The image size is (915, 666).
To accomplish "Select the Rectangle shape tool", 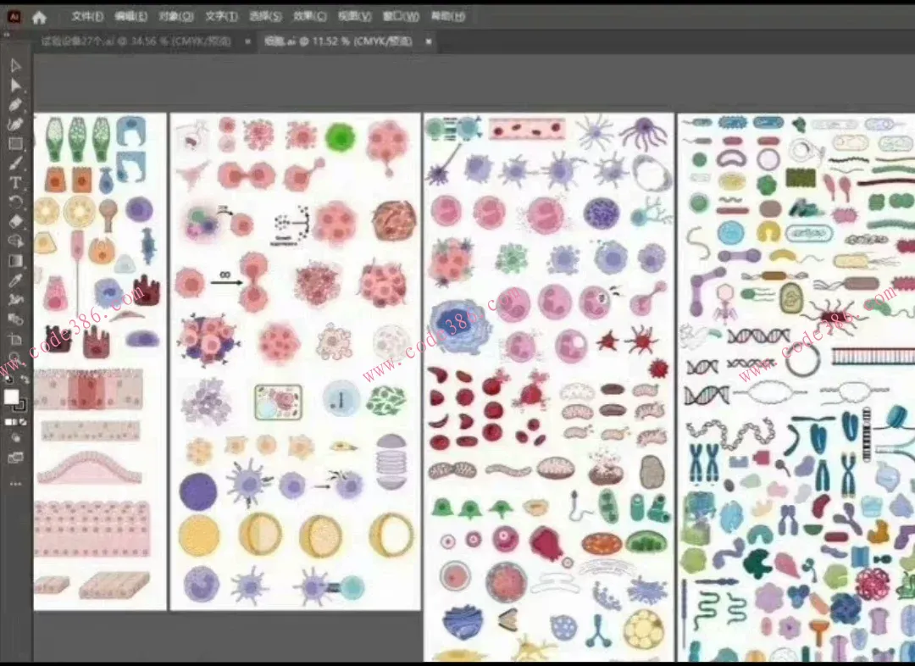I will [x=15, y=144].
